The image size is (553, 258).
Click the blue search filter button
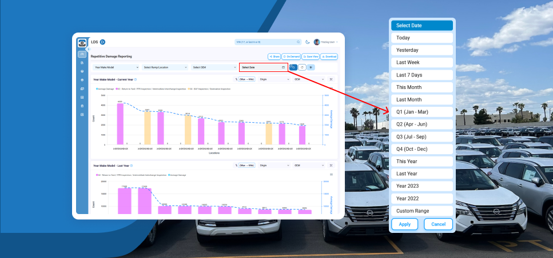click(293, 67)
